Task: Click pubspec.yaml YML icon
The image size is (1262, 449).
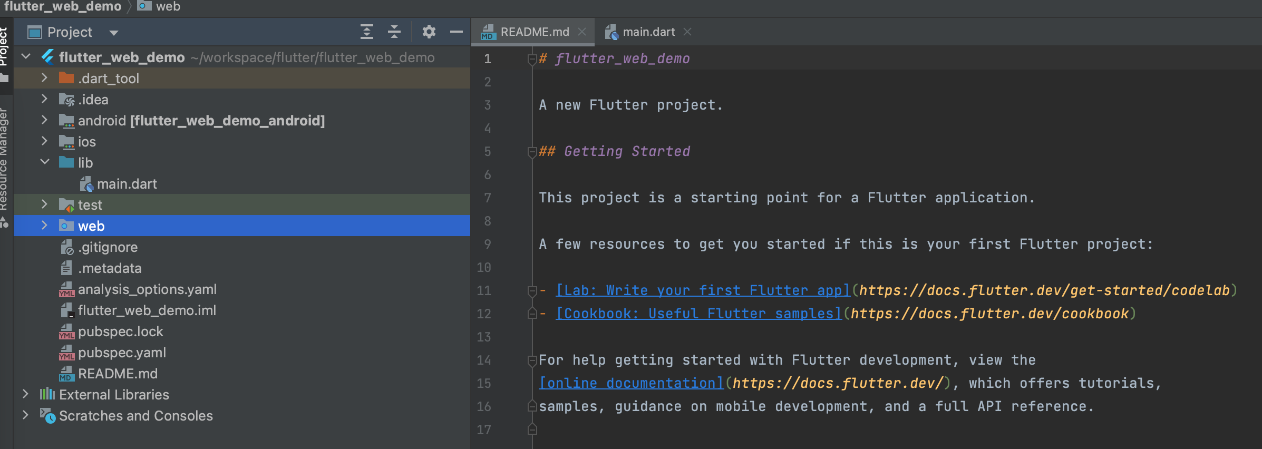Action: tap(66, 353)
